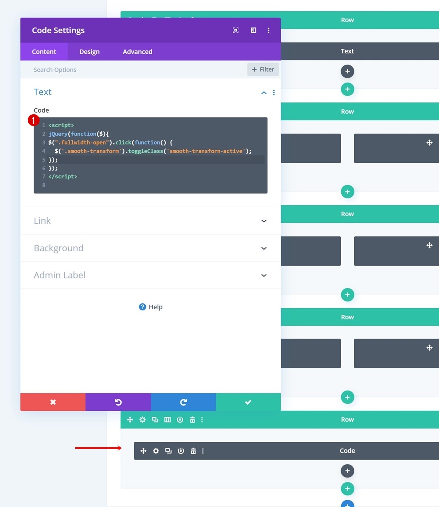Duplicate the Code module
The width and height of the screenshot is (439, 507).
tap(168, 451)
